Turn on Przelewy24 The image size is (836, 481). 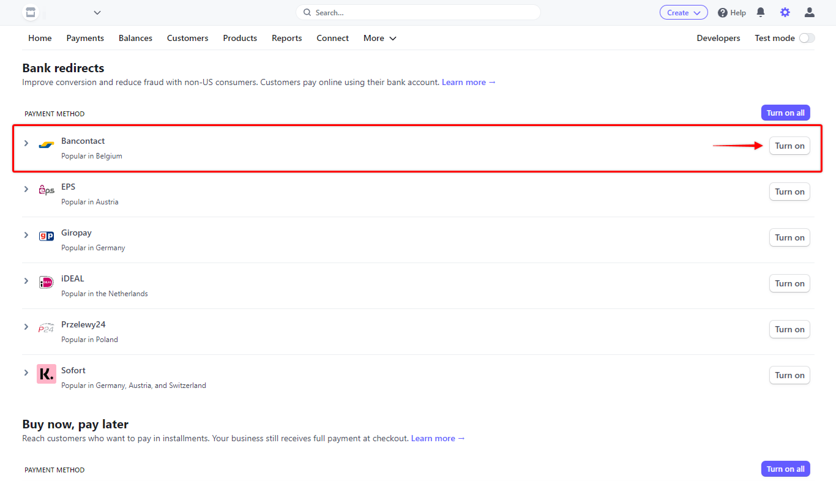coord(789,329)
